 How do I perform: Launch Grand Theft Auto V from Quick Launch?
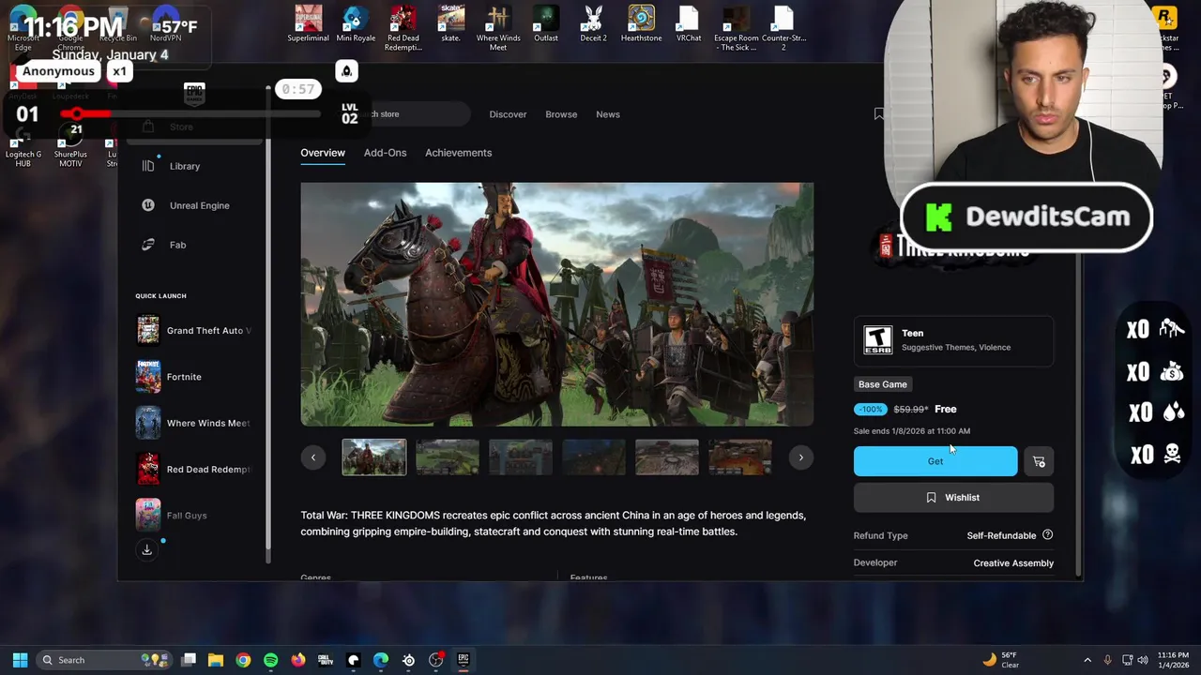[194, 330]
